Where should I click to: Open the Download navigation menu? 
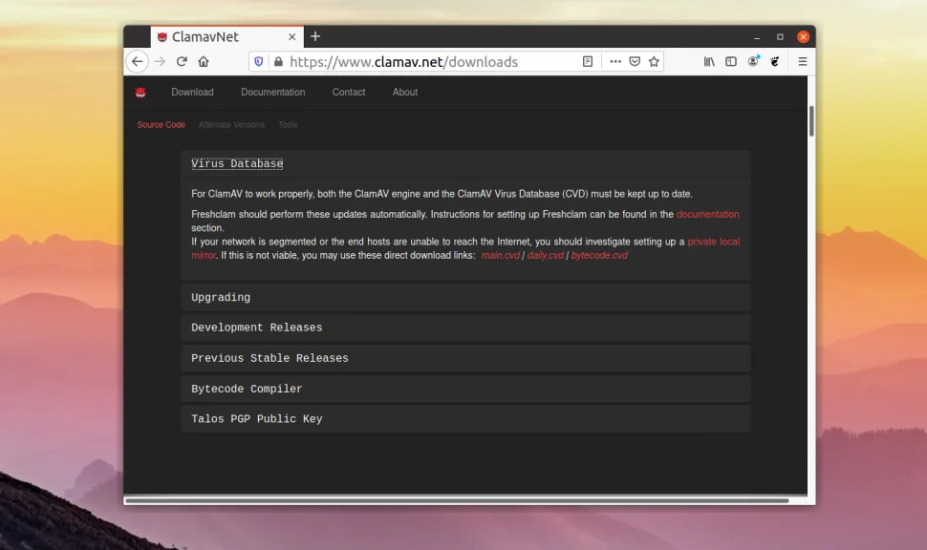(x=192, y=93)
